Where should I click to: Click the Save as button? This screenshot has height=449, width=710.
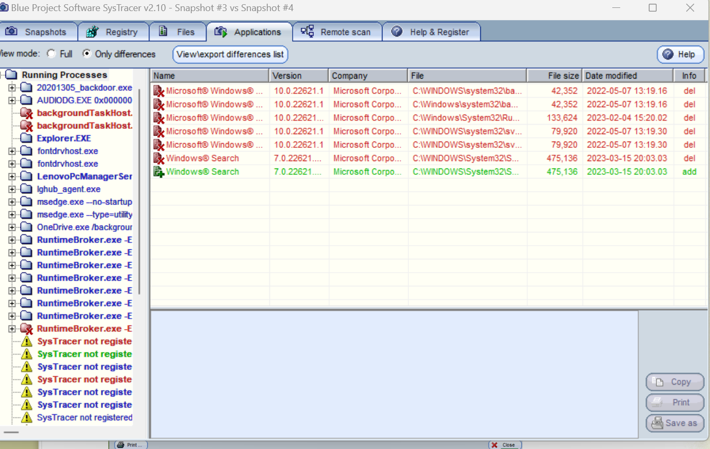pyautogui.click(x=675, y=423)
